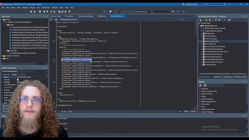Select Event.Collector.pas in Projects tree
Image resolution: width=249 pixels, height=140 pixels.
click(212, 41)
